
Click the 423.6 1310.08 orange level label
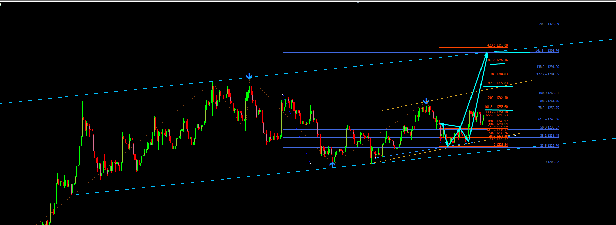coord(498,45)
